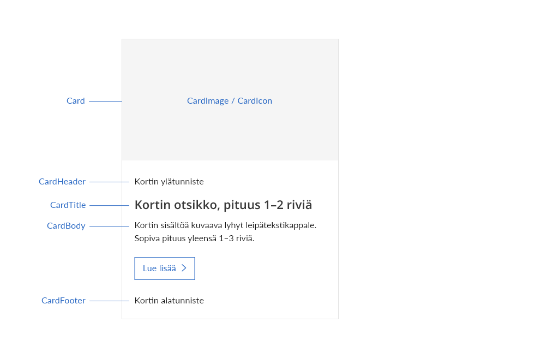Screen dimensions: 541x358
Task: Click the "Kortin alatunniste" footer text
Action: click(169, 301)
